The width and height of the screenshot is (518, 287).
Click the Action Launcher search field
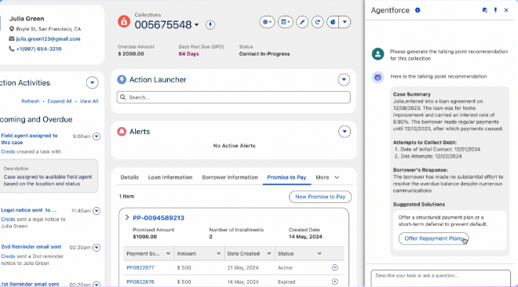pyautogui.click(x=234, y=97)
